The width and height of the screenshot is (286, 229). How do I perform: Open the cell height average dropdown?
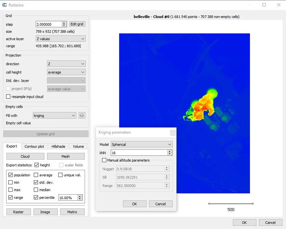(x=66, y=72)
